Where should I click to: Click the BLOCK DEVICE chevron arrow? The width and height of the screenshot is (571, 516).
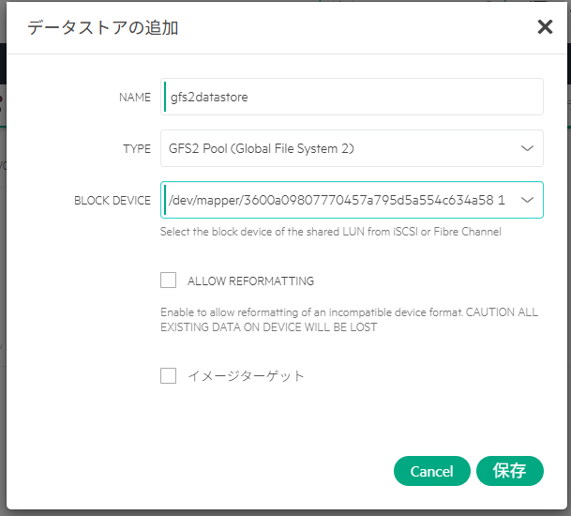pyautogui.click(x=526, y=200)
